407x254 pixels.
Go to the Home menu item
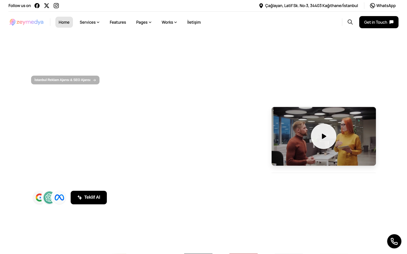64,22
